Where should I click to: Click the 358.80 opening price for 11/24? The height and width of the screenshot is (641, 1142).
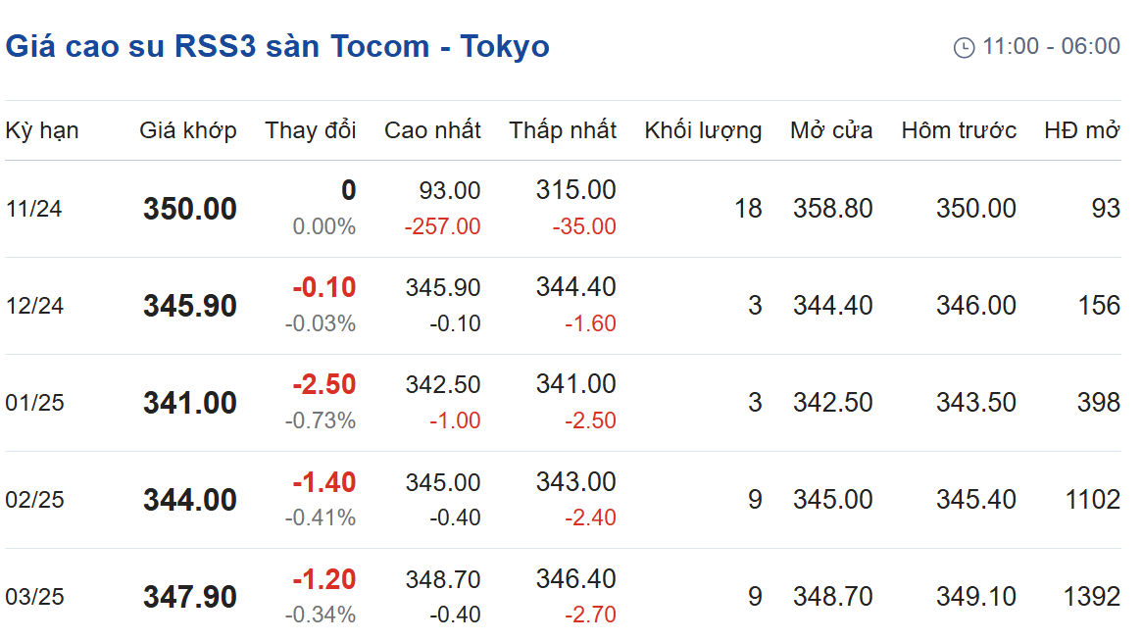pos(832,209)
